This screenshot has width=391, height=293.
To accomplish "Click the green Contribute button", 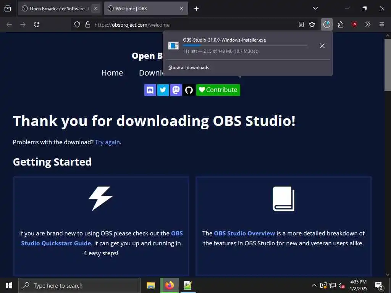I will (x=218, y=90).
